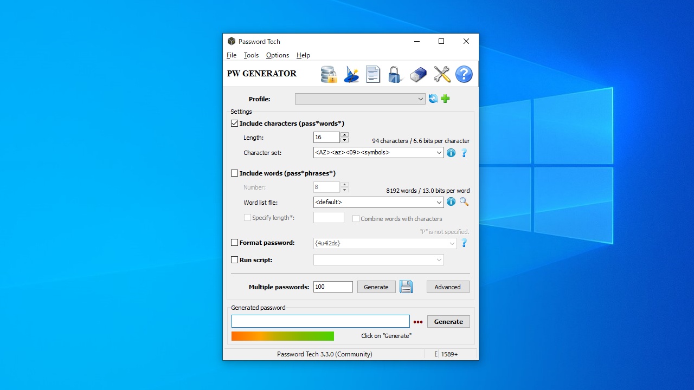Click the text 8192 words / 13.0 bits per word
Screen dimensions: 694x390
pyautogui.click(x=428, y=191)
